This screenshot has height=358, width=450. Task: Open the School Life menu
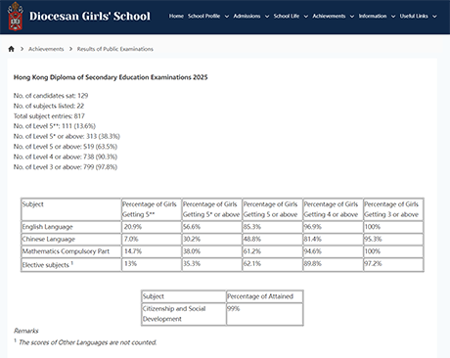(x=287, y=16)
